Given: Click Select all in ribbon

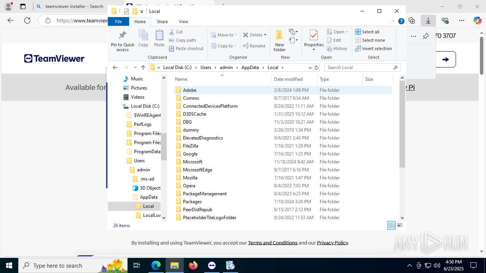Looking at the screenshot, I should pos(367,32).
